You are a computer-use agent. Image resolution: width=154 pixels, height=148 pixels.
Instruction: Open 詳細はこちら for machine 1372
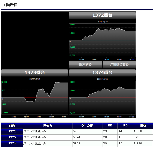tap(119, 65)
